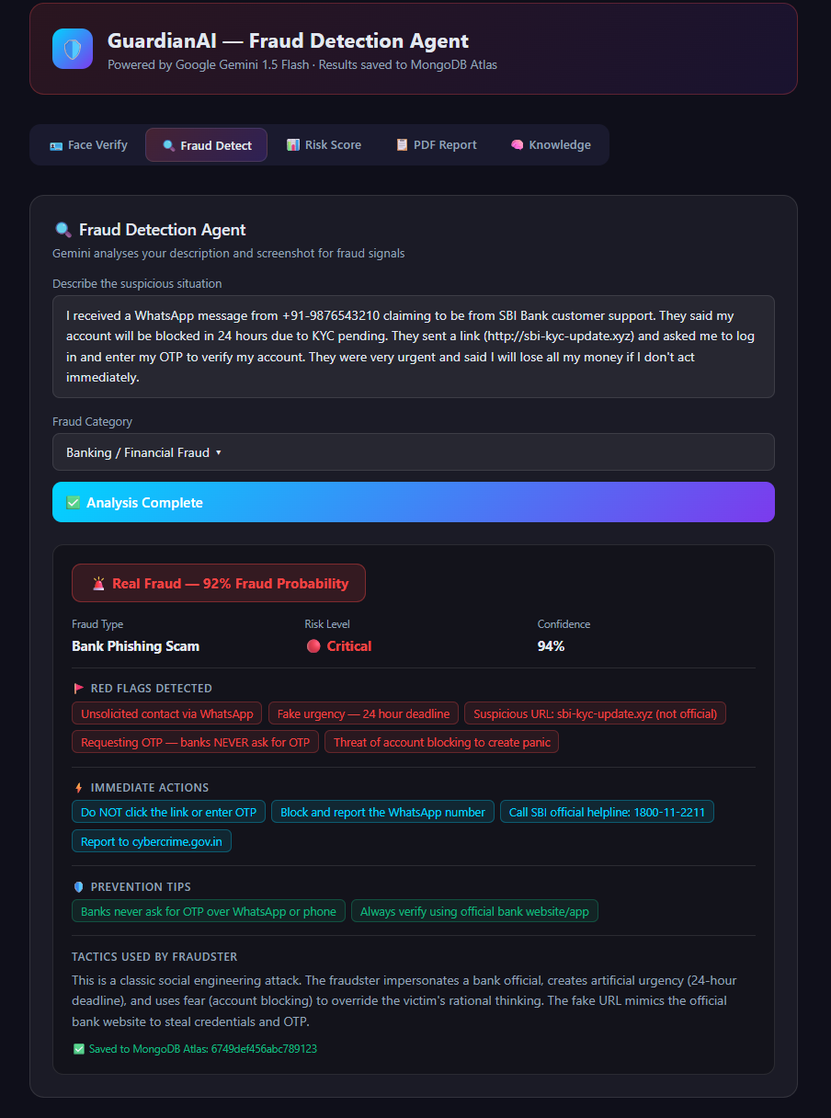Open the Risk Score tab
This screenshot has width=831, height=1118.
click(324, 145)
